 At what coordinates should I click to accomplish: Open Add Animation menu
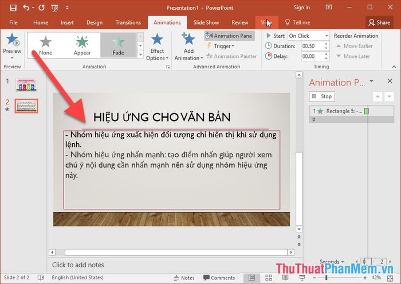click(x=188, y=47)
